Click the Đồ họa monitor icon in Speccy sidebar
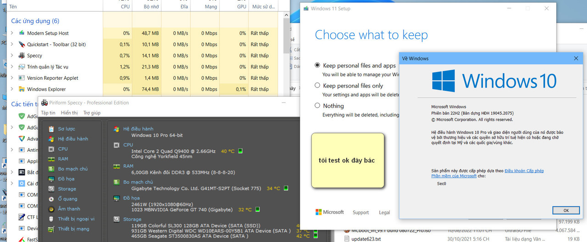Screen dimensions: 587x242 coord(51,179)
